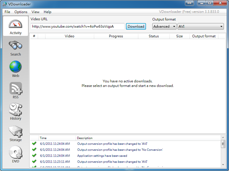Click the log scrollbar thumb
This screenshot has height=171, width=229.
223,144
